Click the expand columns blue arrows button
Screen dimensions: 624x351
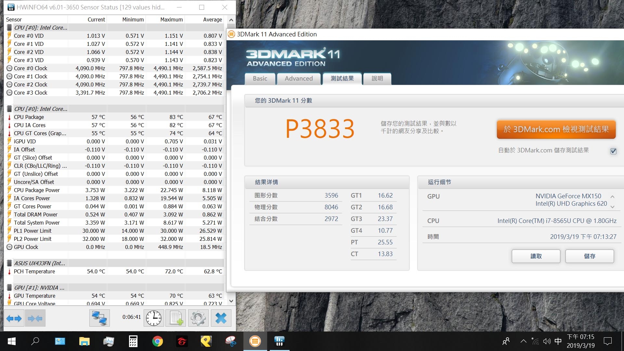click(x=14, y=318)
